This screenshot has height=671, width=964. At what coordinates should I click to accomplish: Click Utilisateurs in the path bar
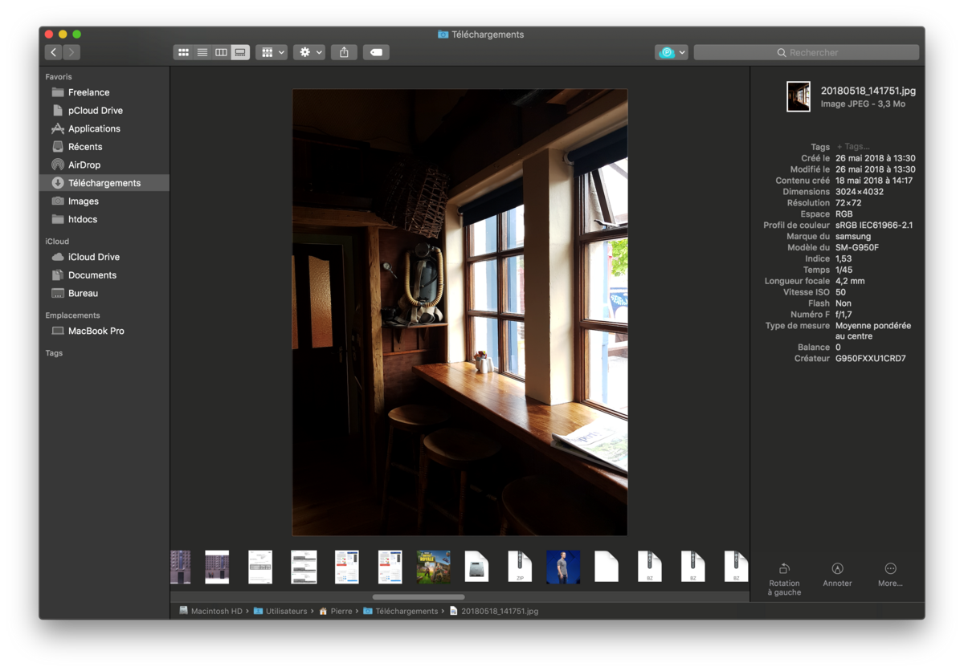click(280, 611)
